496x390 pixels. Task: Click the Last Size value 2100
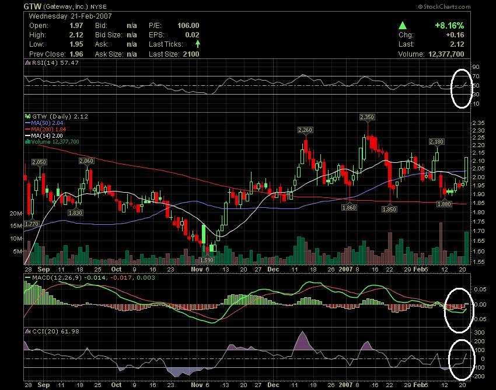pos(191,54)
